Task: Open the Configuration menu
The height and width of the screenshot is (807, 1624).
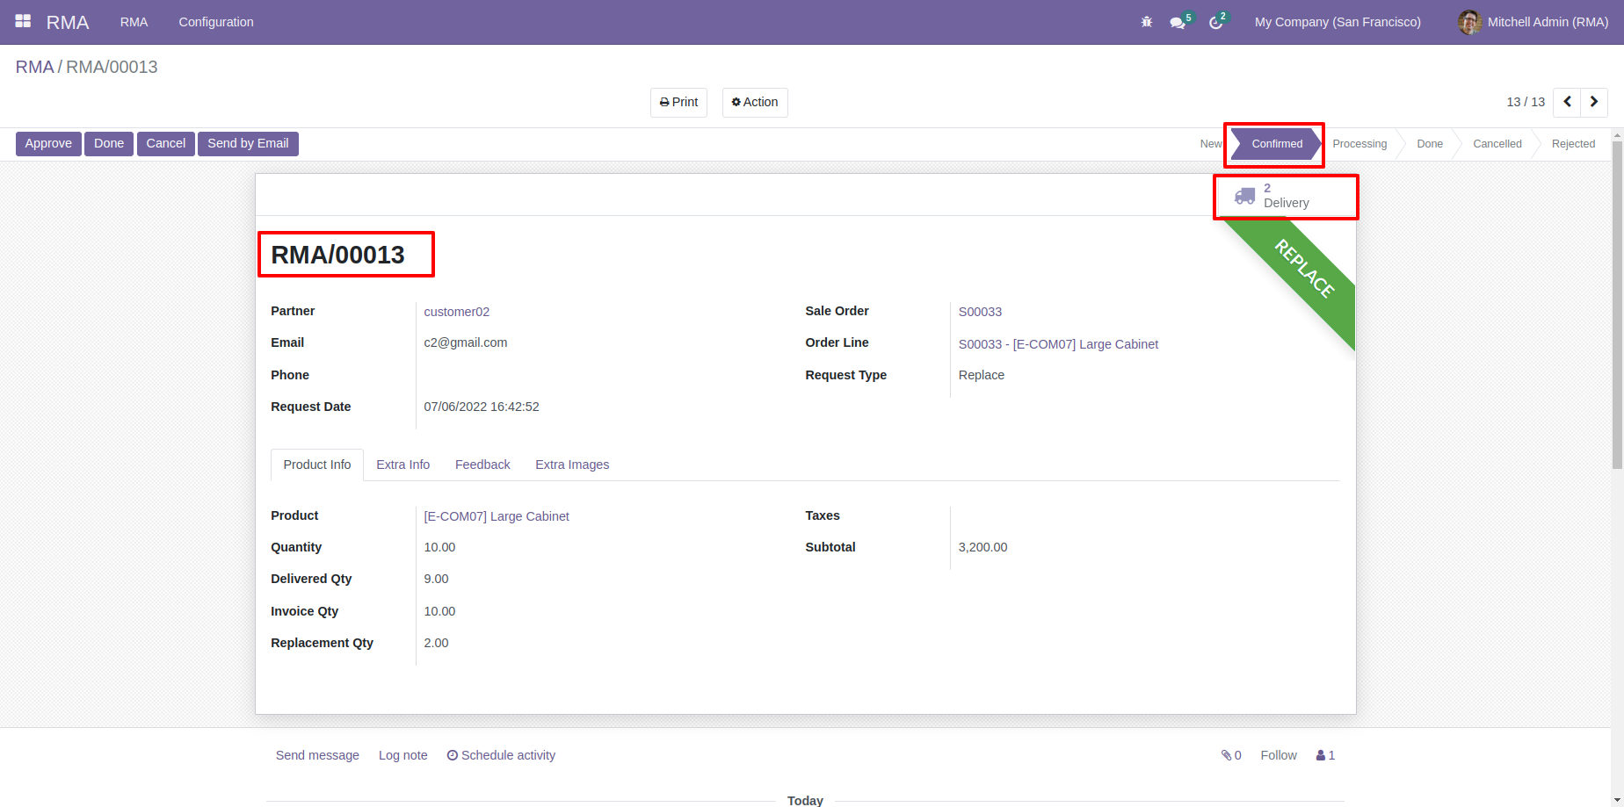Action: pyautogui.click(x=216, y=22)
